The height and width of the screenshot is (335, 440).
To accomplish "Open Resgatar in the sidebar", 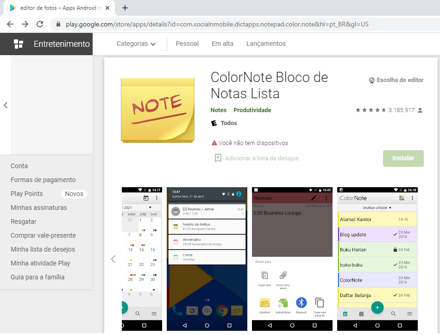I will click(24, 221).
